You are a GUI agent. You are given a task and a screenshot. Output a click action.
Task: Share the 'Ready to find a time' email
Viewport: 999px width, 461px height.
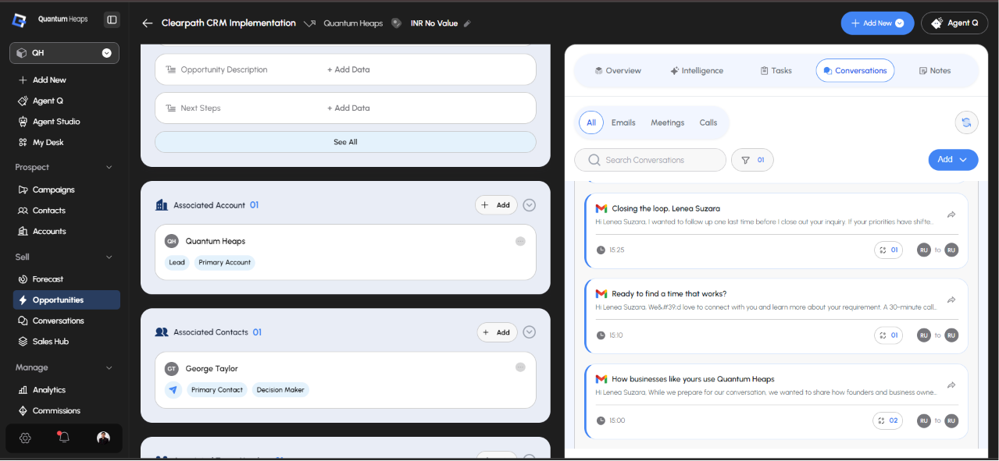click(x=951, y=300)
